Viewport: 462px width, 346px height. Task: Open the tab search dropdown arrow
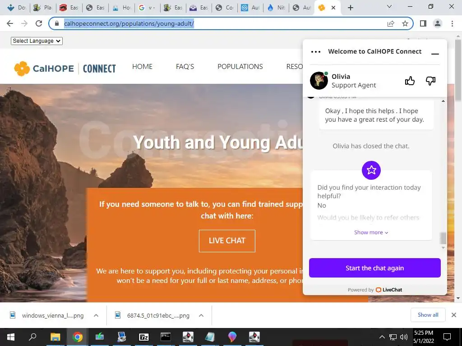click(389, 6)
